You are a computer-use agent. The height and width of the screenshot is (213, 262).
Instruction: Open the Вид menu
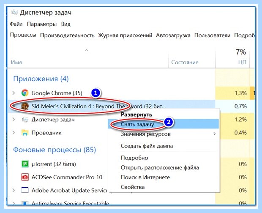click(66, 24)
